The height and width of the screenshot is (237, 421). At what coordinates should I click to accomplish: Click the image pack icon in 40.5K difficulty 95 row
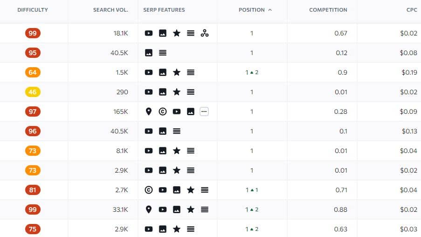pyautogui.click(x=148, y=53)
